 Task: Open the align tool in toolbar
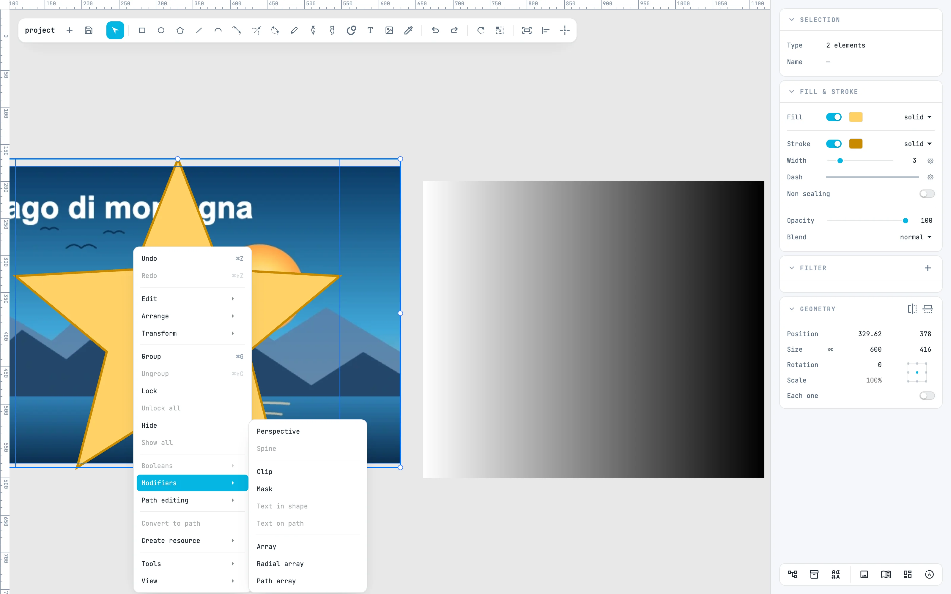546,30
